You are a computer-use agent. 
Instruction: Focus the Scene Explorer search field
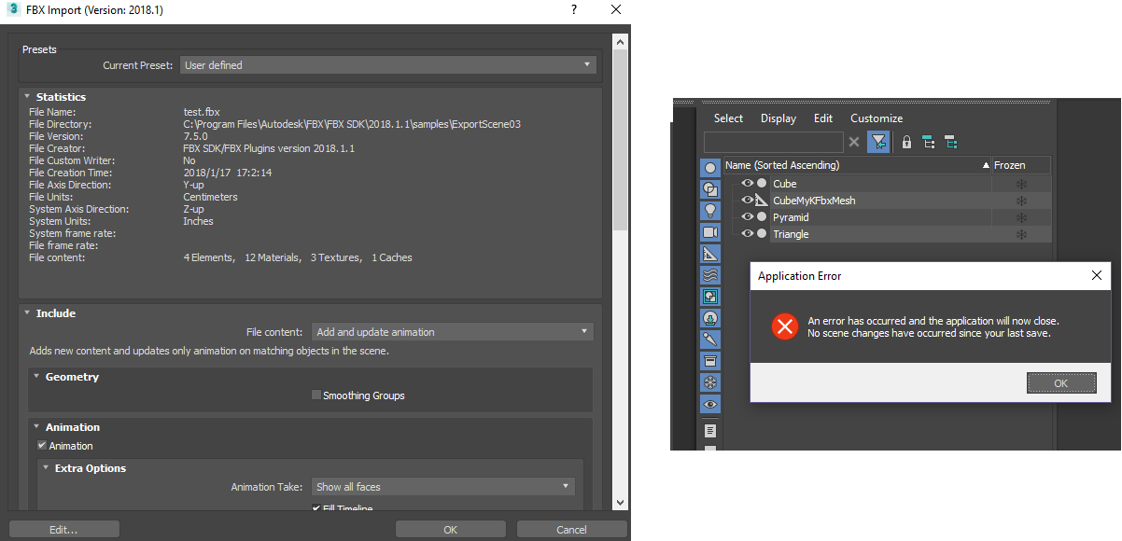click(x=773, y=142)
